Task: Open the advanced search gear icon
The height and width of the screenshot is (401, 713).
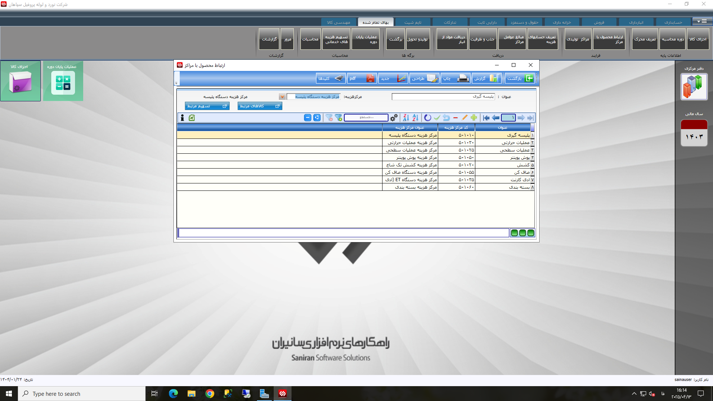Action: tap(393, 118)
